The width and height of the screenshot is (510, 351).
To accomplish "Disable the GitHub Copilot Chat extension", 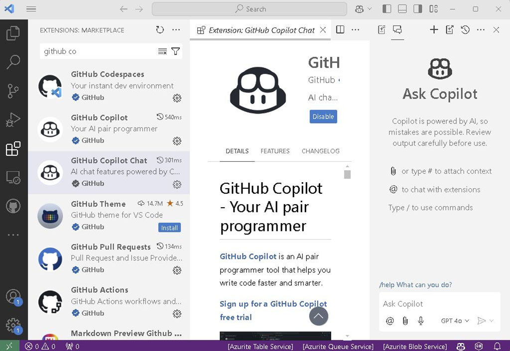I will pyautogui.click(x=323, y=117).
